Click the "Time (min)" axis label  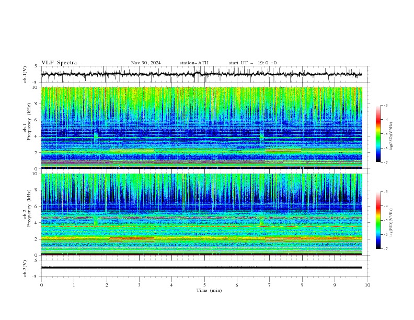(x=209, y=290)
